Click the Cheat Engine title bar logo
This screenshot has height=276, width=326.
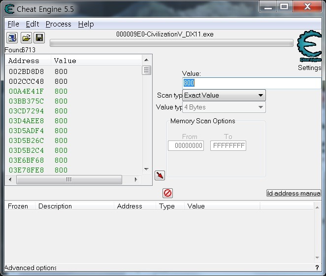coord(9,9)
